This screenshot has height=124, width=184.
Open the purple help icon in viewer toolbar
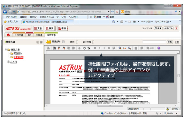[159, 48]
